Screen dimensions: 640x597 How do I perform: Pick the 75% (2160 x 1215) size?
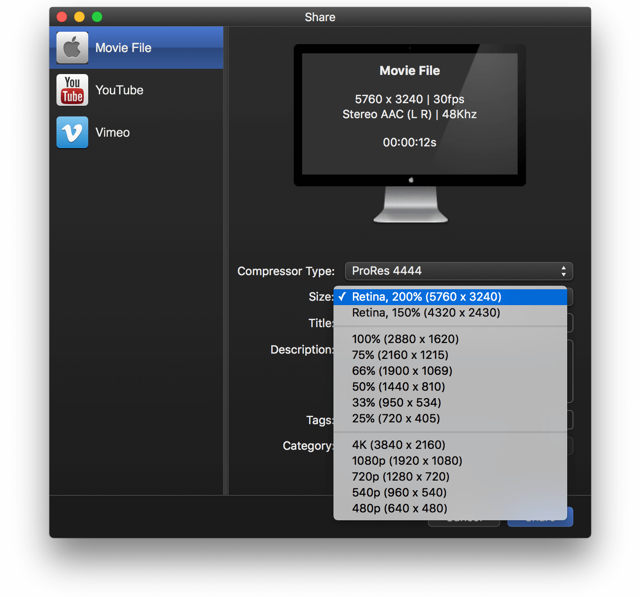coord(450,355)
